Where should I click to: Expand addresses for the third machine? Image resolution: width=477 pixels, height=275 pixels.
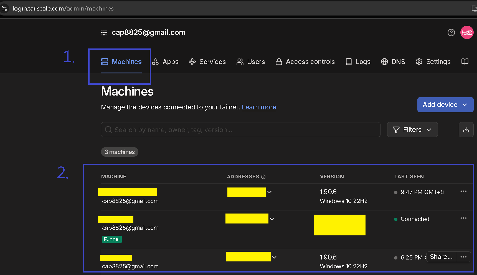pyautogui.click(x=274, y=257)
